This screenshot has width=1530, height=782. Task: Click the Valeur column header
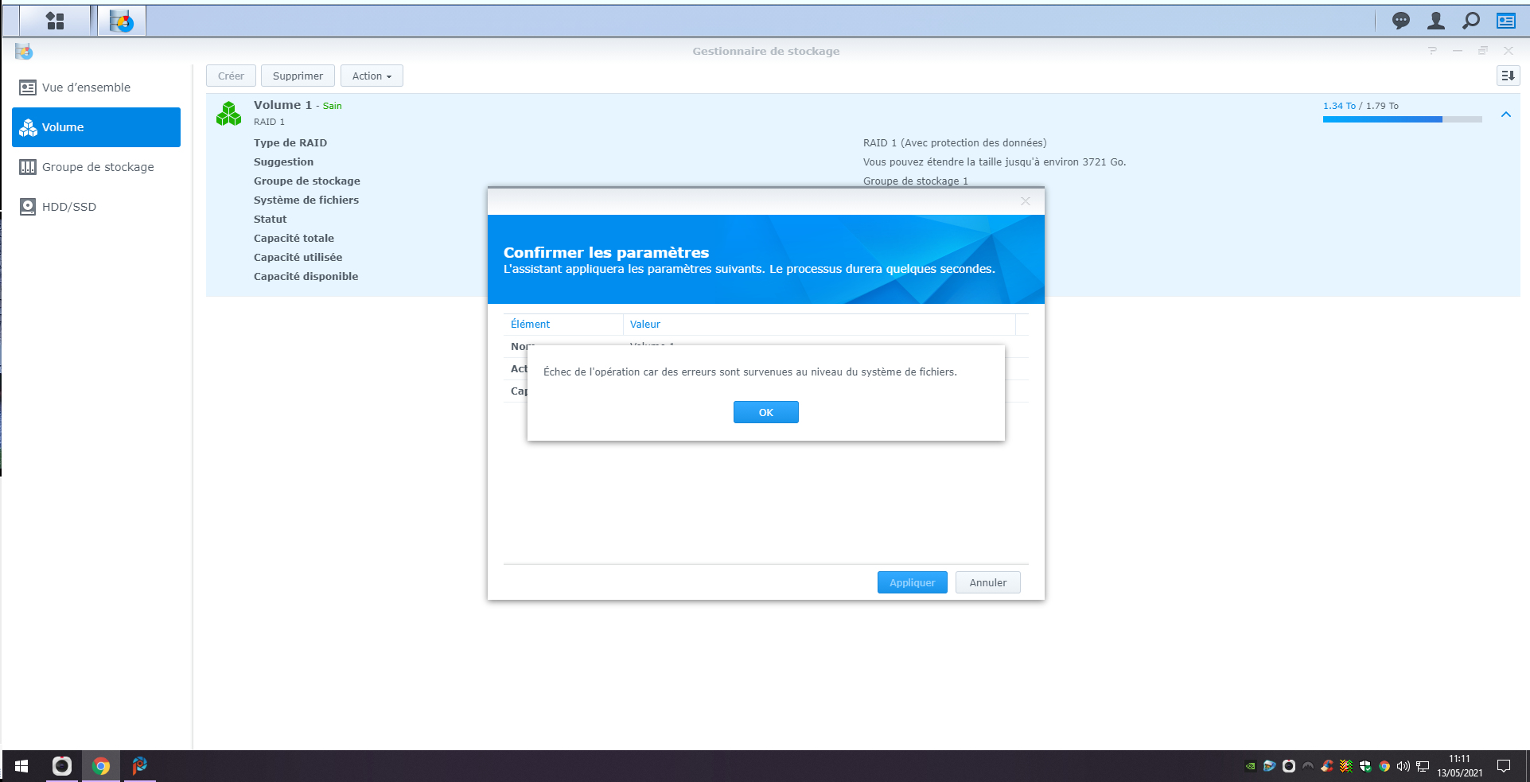(x=819, y=325)
